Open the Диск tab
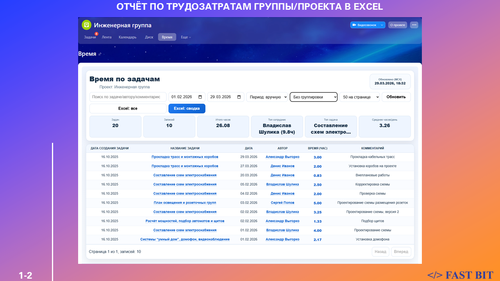The height and width of the screenshot is (281, 500). (149, 37)
